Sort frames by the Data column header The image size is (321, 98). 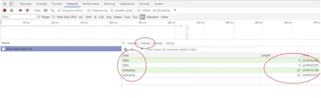[x=190, y=55]
